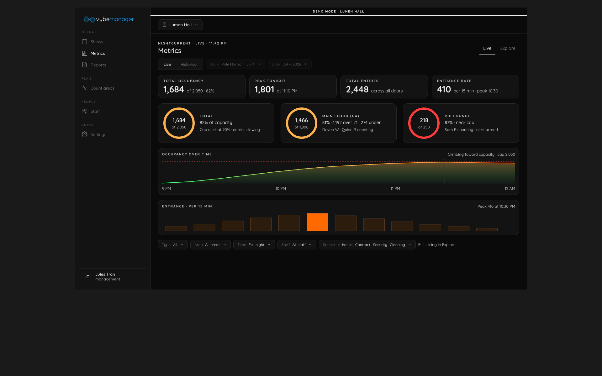Click the Shows calendar icon
The width and height of the screenshot is (602, 376).
coord(84,42)
